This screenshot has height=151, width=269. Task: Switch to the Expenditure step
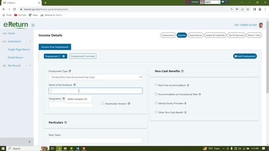(195, 35)
